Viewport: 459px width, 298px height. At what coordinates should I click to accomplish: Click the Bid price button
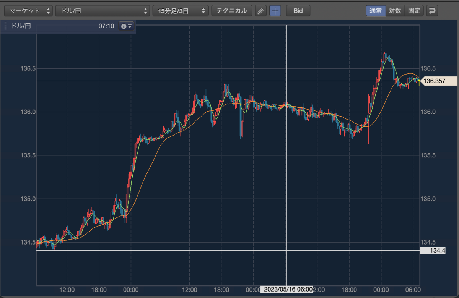tap(298, 11)
